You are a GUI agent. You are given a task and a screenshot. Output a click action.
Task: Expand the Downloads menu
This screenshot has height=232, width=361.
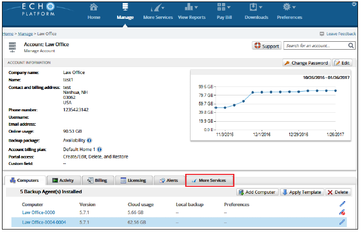[256, 12]
